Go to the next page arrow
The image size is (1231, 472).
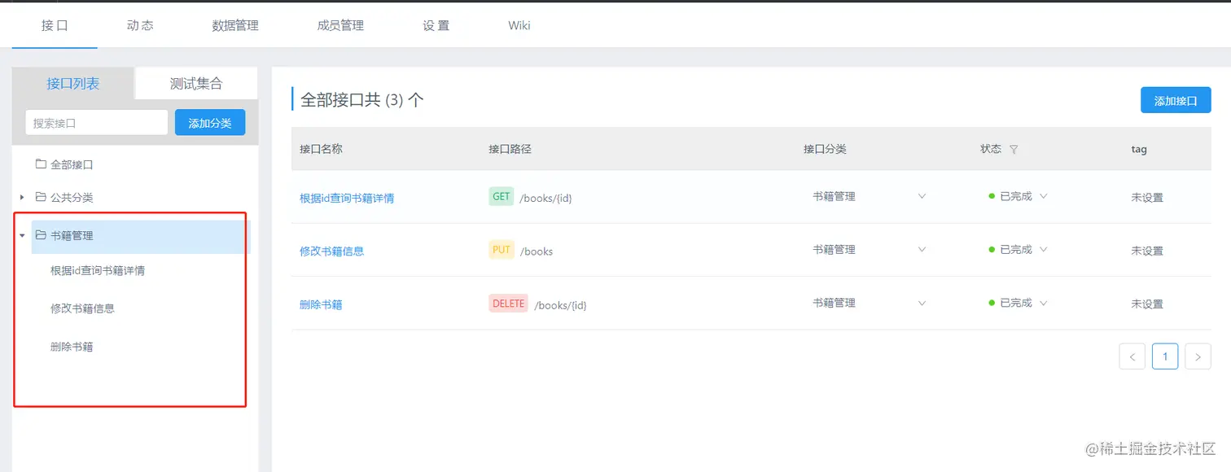[x=1198, y=356]
